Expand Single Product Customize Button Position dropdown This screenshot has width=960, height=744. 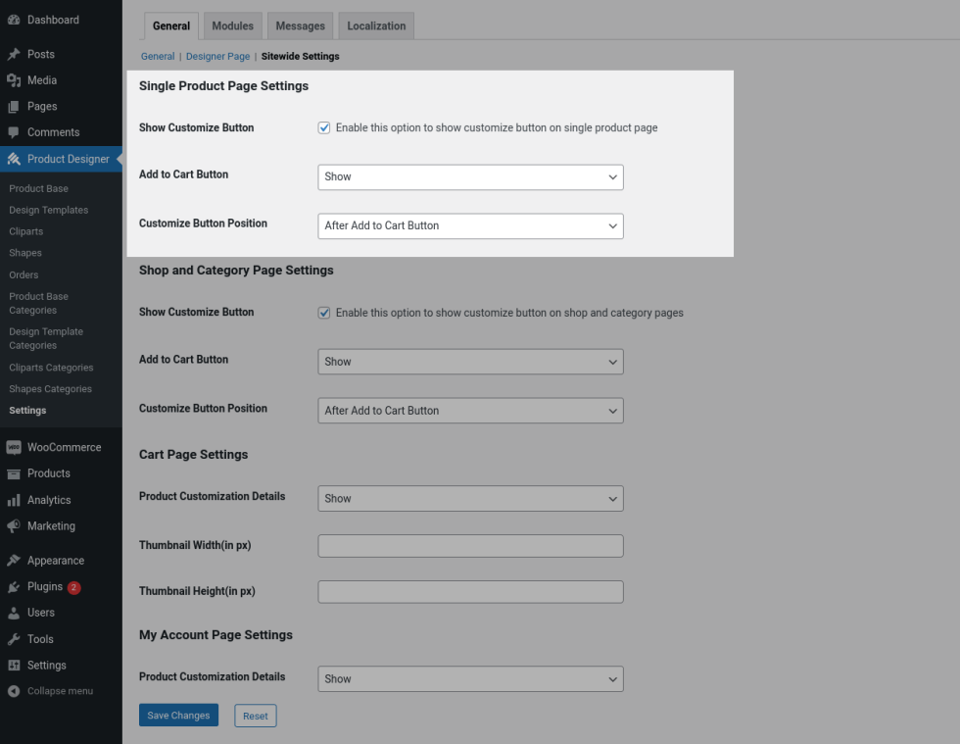[x=470, y=225]
